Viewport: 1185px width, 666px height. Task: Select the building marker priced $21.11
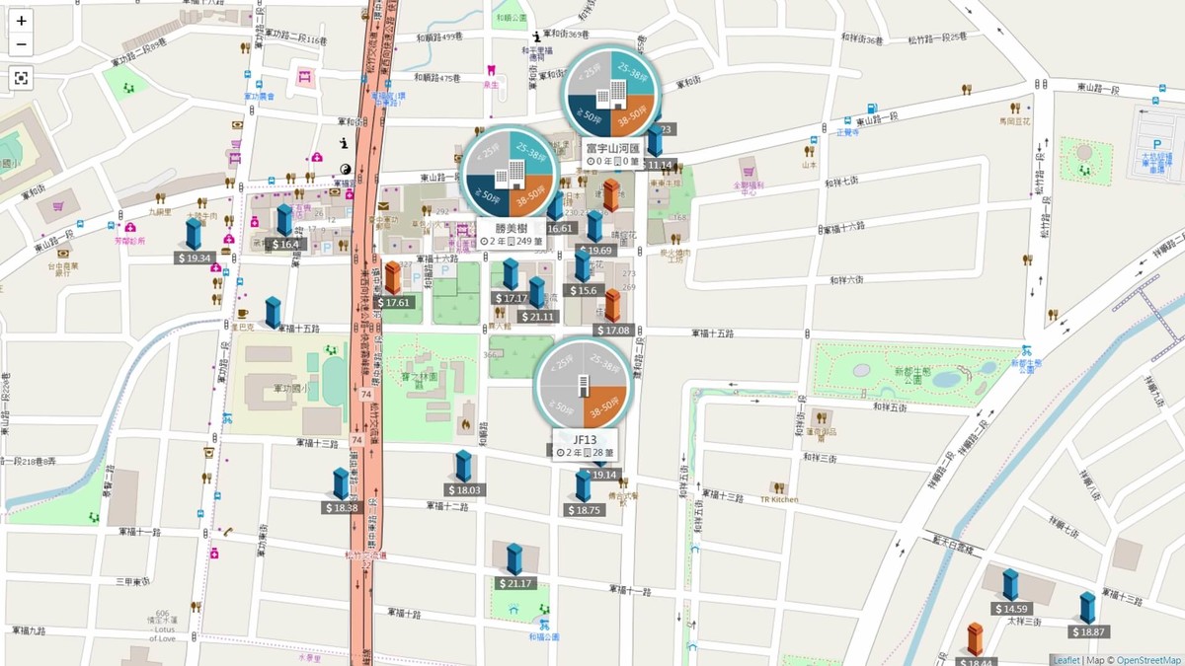(x=538, y=300)
